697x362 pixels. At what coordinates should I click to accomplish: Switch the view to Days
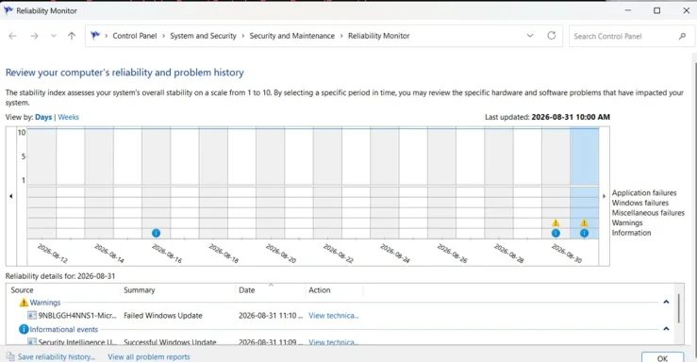coord(43,117)
